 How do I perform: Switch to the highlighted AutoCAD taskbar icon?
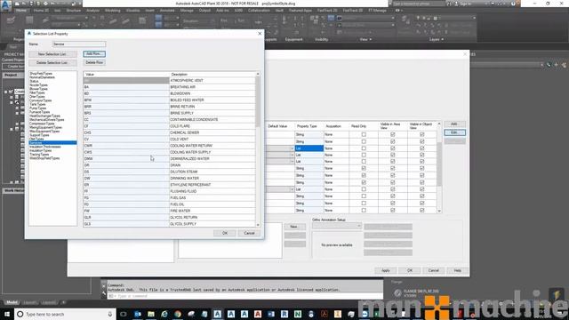pos(217,314)
